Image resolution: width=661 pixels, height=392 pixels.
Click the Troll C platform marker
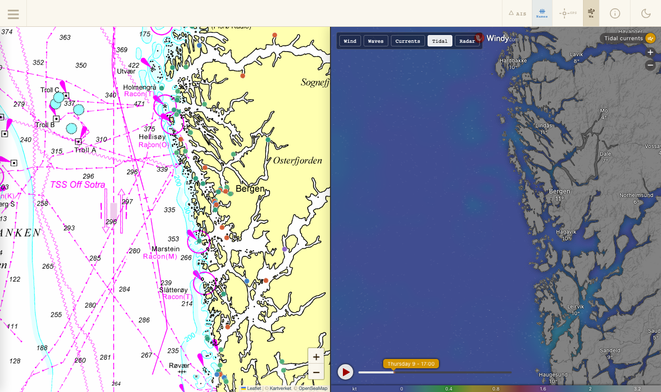66,95
